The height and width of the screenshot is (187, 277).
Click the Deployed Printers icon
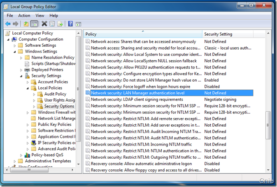click(27, 70)
